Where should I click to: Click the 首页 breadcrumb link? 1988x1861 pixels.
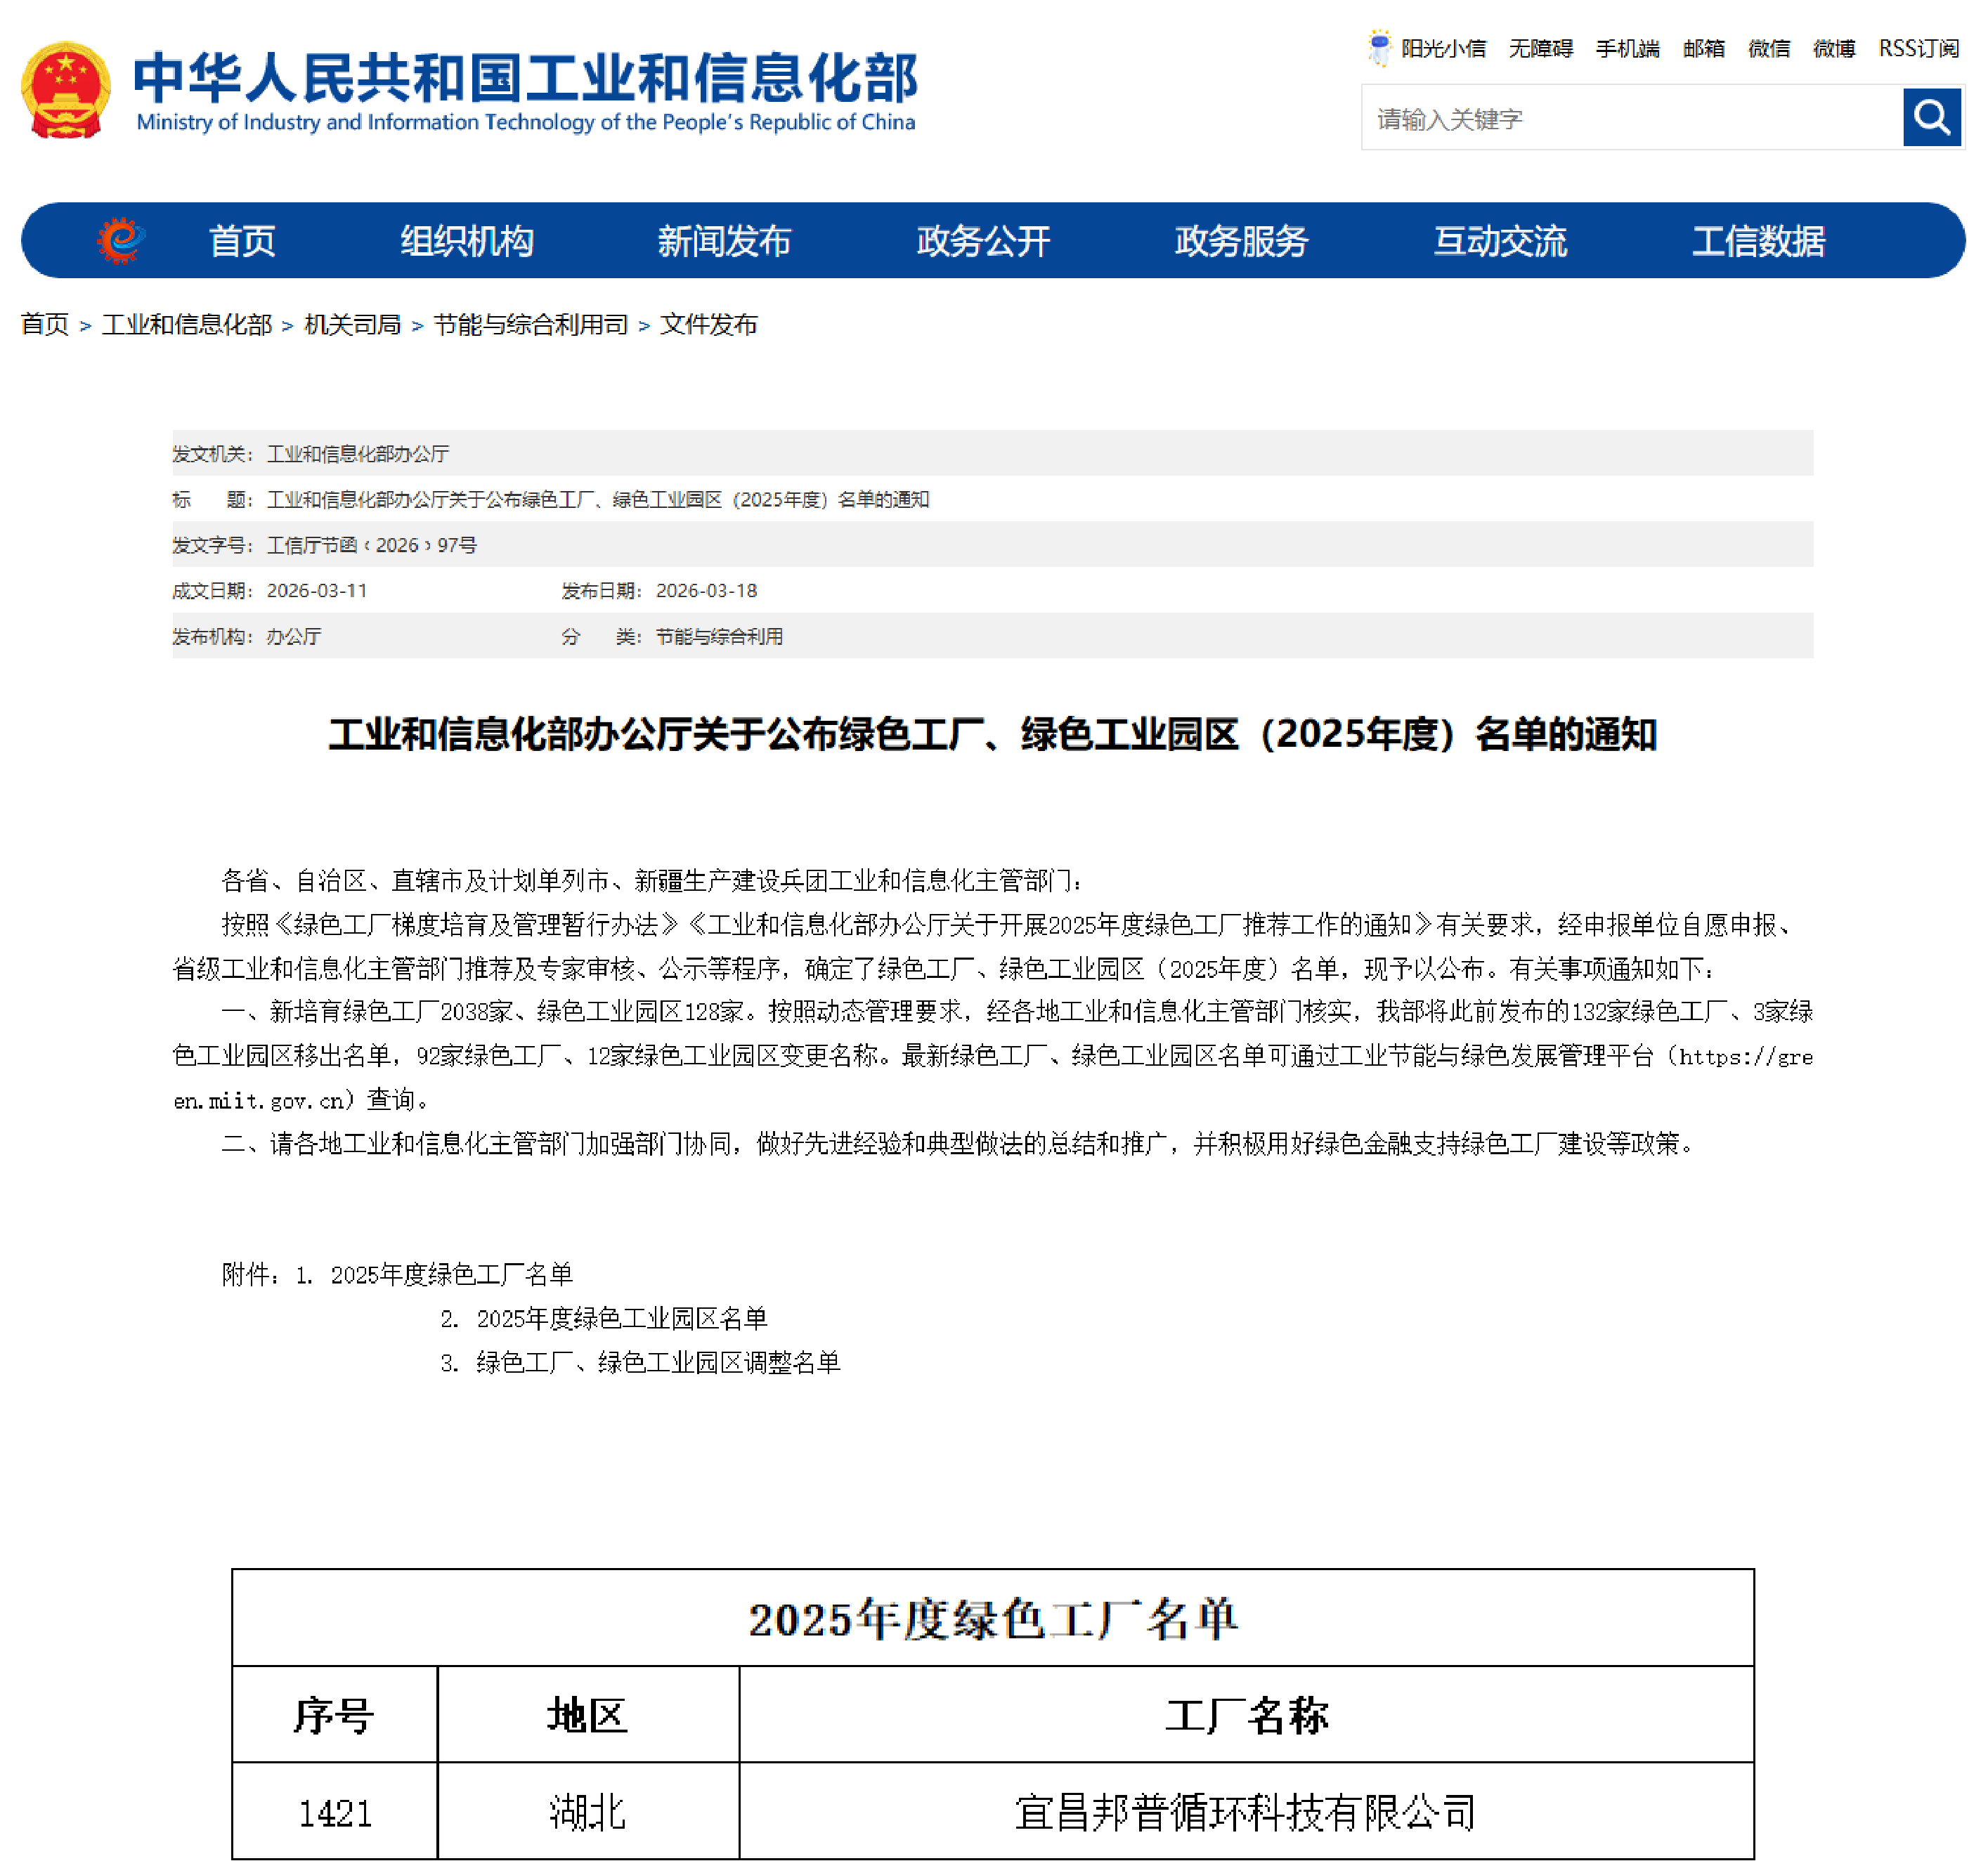45,325
